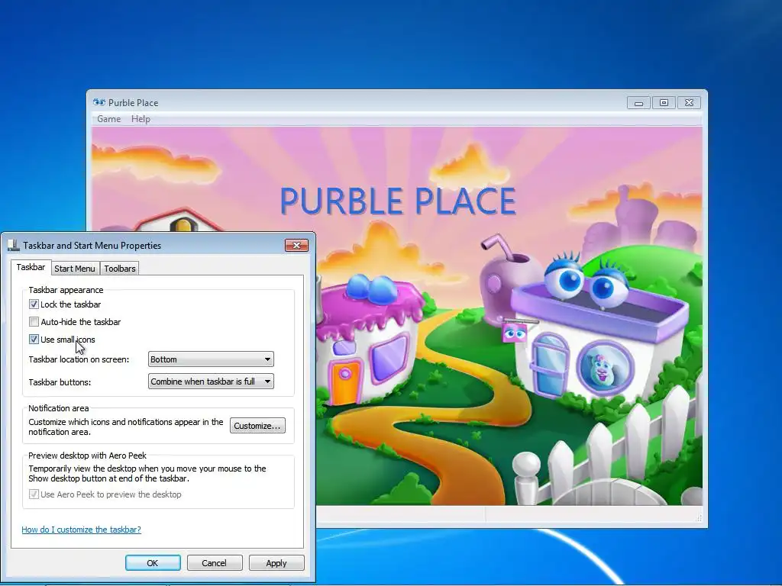Viewport: 782px width, 586px height.
Task: Click the Apply button
Action: (276, 563)
